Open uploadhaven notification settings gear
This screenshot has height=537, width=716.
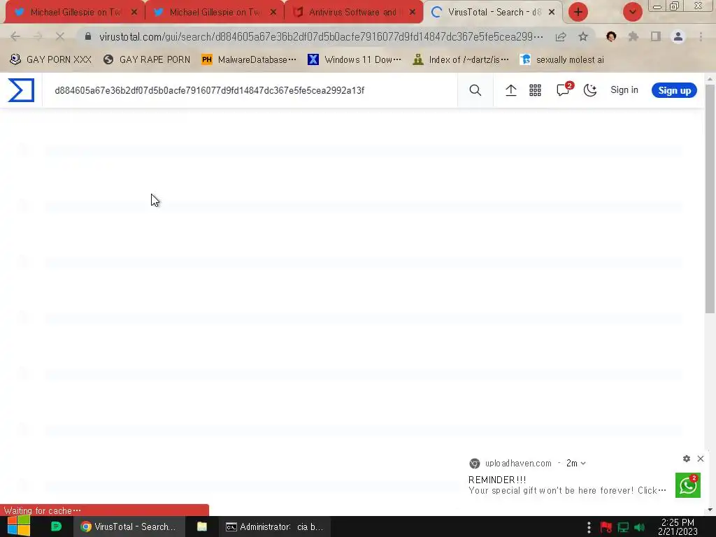[x=687, y=459]
